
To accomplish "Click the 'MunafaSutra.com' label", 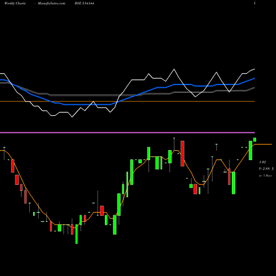I will 51,3.
